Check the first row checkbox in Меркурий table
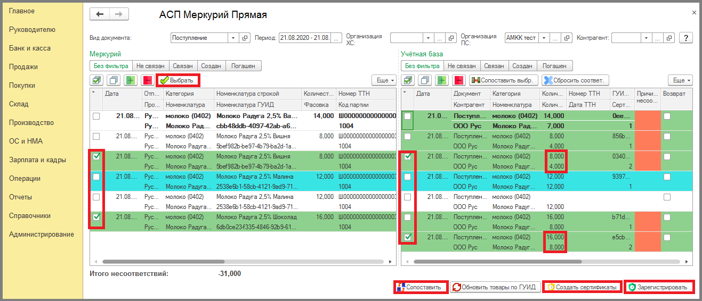Screen dimensions: 702x301 96,116
